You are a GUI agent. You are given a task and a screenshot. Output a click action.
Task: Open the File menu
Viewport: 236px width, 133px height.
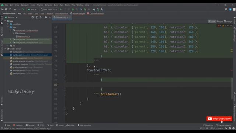[x=7, y=5]
